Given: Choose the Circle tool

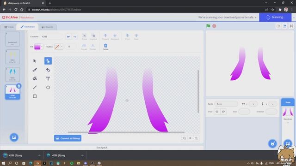Looking at the screenshot, I should (x=48, y=87).
